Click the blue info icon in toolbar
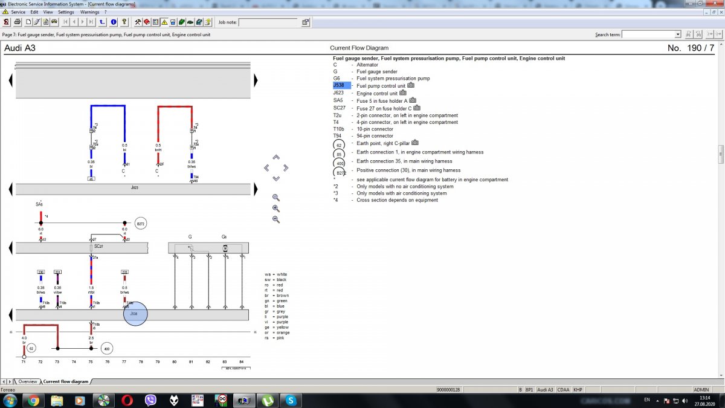Image resolution: width=725 pixels, height=408 pixels. 114,22
